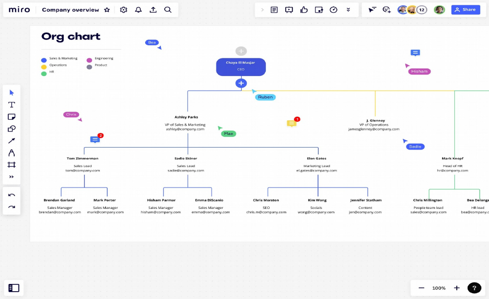Click the zoom in plus button
489x299 pixels.
coord(457,288)
